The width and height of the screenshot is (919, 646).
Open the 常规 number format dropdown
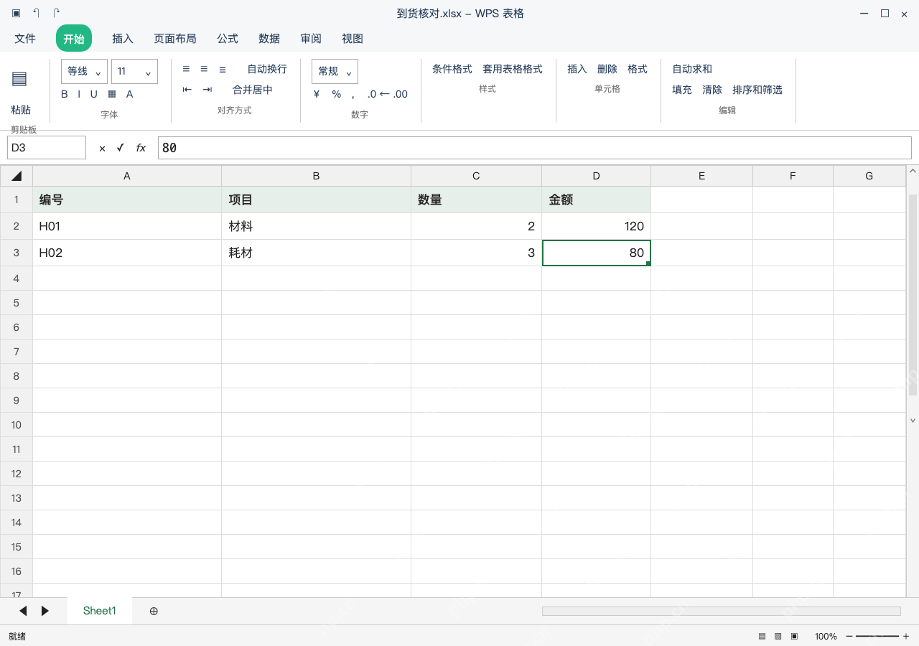[335, 71]
